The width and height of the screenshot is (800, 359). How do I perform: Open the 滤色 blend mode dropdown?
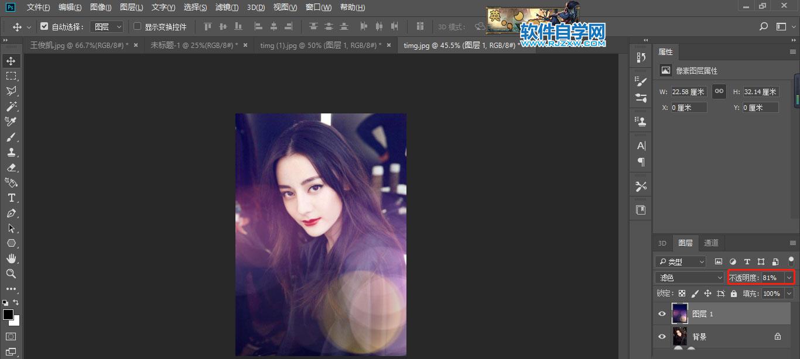pyautogui.click(x=690, y=278)
